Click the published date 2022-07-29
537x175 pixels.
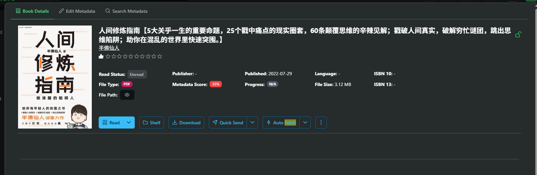click(x=280, y=74)
